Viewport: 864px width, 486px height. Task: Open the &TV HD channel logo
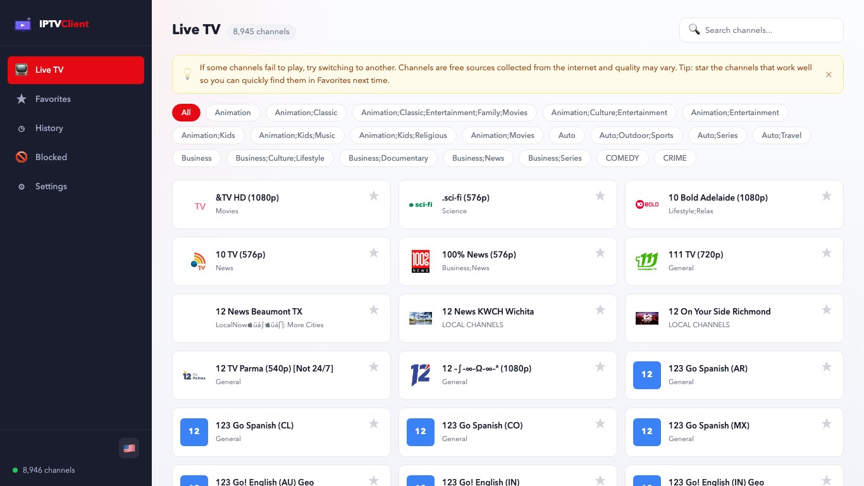(194, 204)
